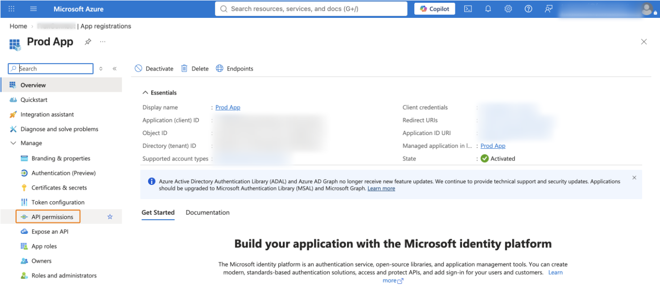Click the Supported account types label
The height and width of the screenshot is (288, 660).
(x=175, y=159)
